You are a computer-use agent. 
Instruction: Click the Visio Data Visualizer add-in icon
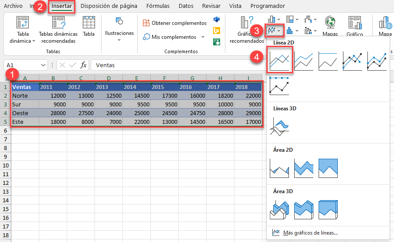(x=216, y=19)
